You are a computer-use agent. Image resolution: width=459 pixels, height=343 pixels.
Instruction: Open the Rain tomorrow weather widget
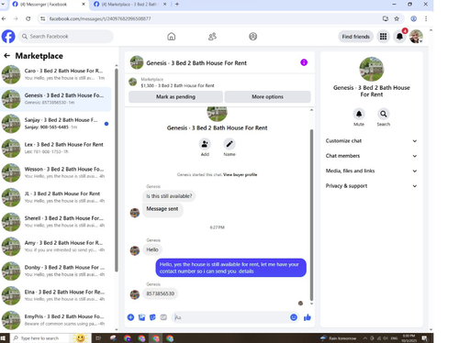pos(339,338)
